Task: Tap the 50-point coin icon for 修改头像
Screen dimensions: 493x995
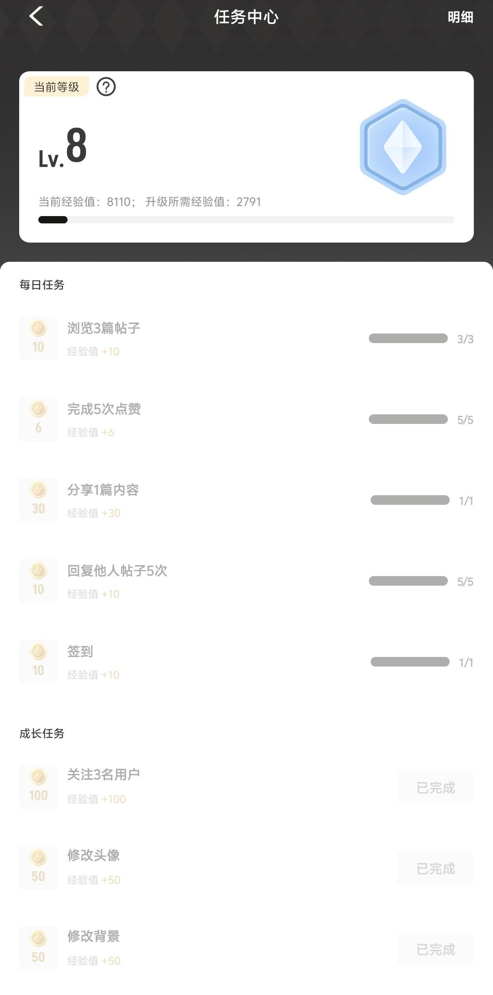Action: 38,868
